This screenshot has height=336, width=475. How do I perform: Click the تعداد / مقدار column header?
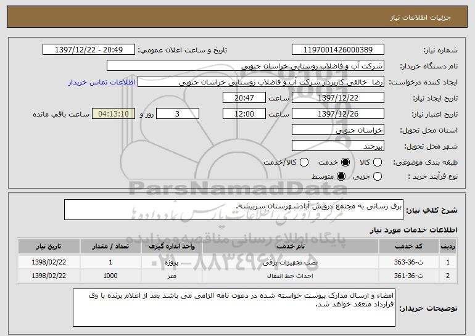pos(110,247)
